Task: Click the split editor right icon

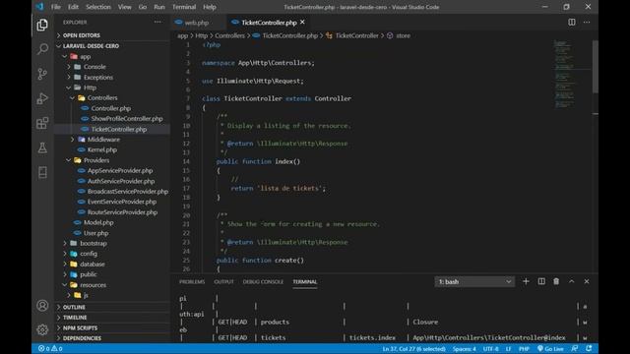Action: 571,23
